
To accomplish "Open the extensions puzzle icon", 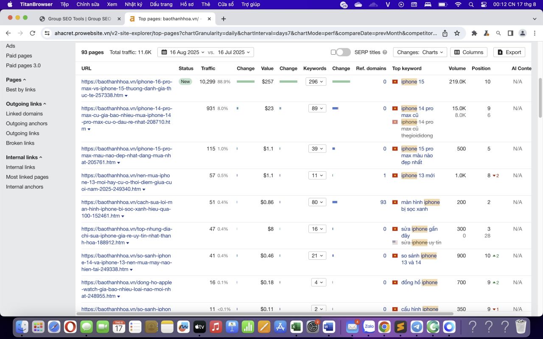I will tap(474, 33).
